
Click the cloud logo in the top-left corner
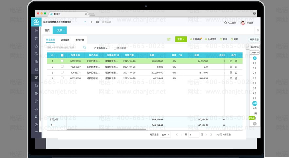[36, 22]
